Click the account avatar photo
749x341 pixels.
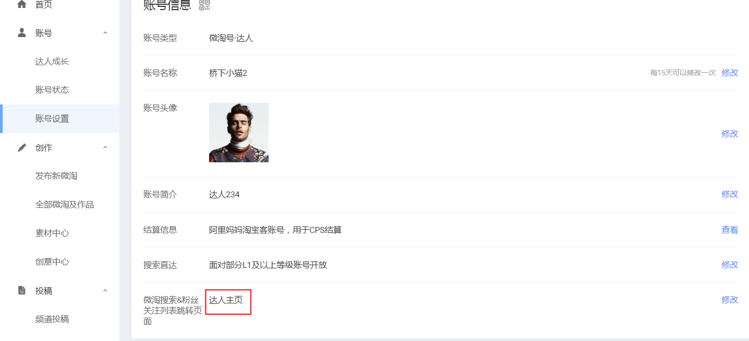[239, 133]
